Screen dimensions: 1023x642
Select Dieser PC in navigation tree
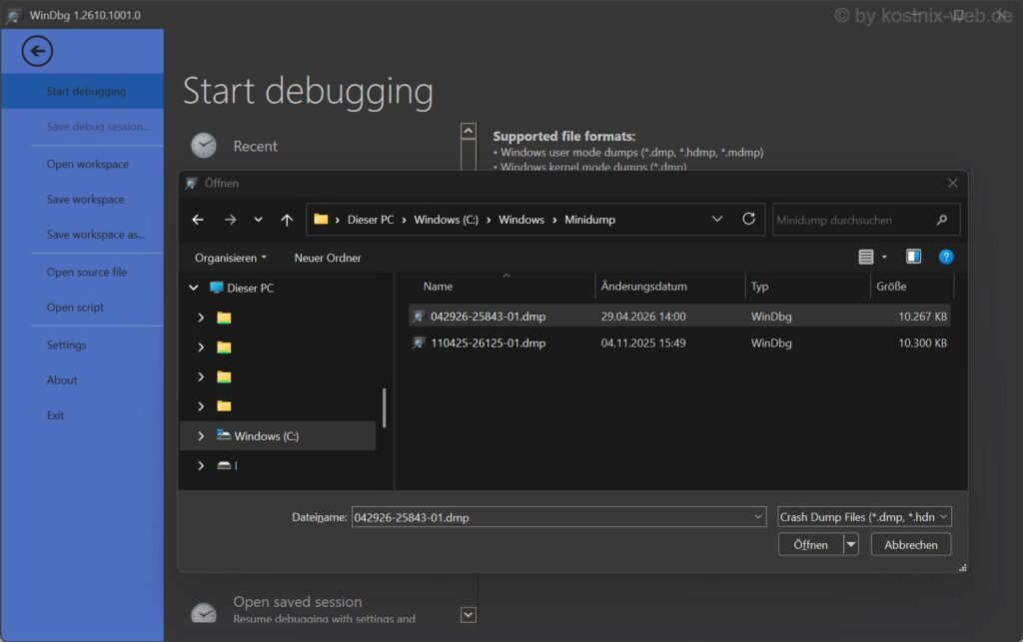[x=250, y=288]
